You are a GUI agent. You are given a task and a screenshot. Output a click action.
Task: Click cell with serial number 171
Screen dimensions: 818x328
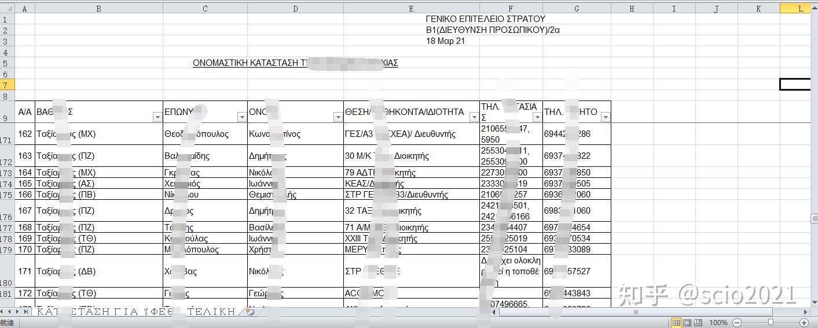25,271
